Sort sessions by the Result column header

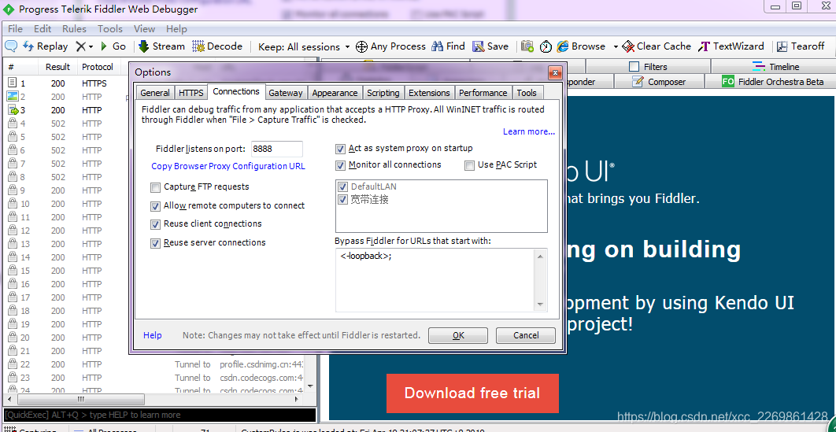coord(57,67)
